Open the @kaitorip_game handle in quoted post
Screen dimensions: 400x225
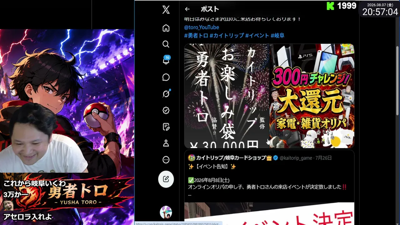pos(296,158)
